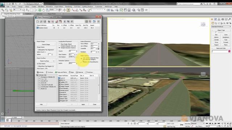Switch to the Freeform ribbon tab
The width and height of the screenshot is (232, 130).
(x=28, y=14)
